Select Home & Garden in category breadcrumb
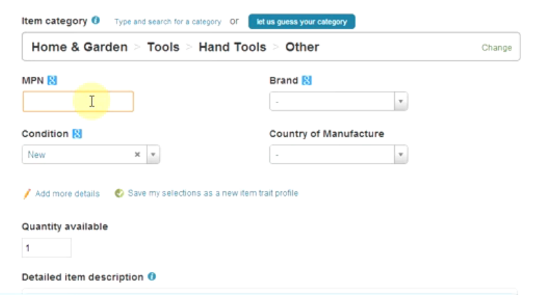 click(79, 47)
